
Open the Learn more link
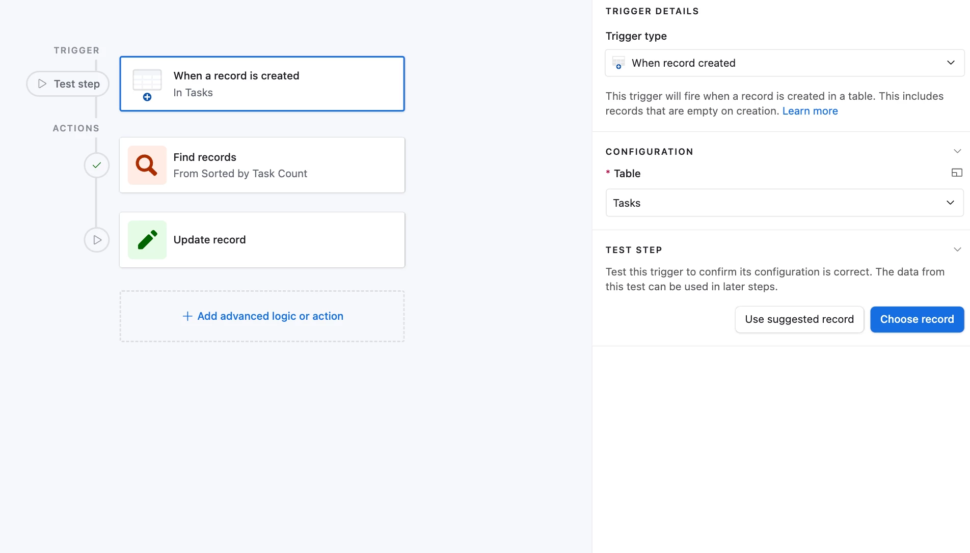click(x=810, y=111)
